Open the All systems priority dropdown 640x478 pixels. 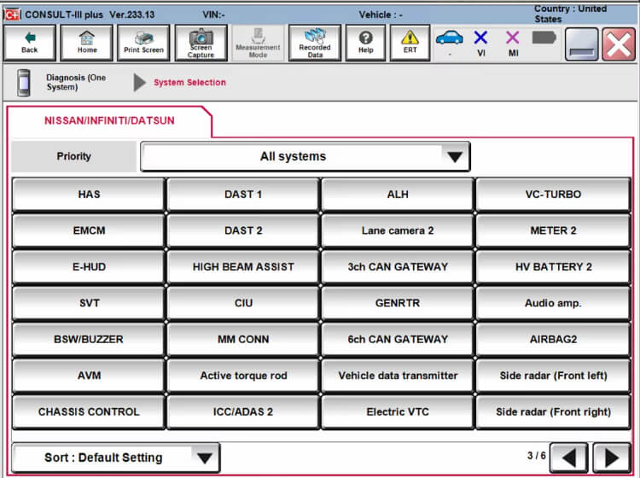[305, 156]
